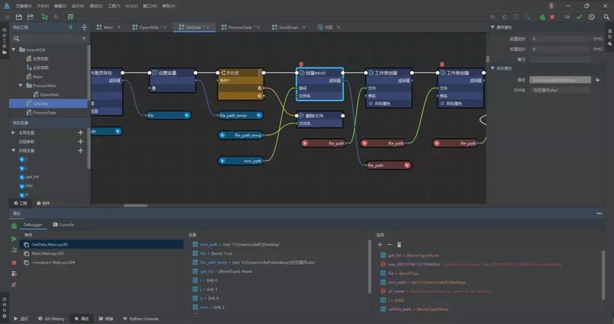
Task: Open the 工具(T) menu
Action: (114, 6)
